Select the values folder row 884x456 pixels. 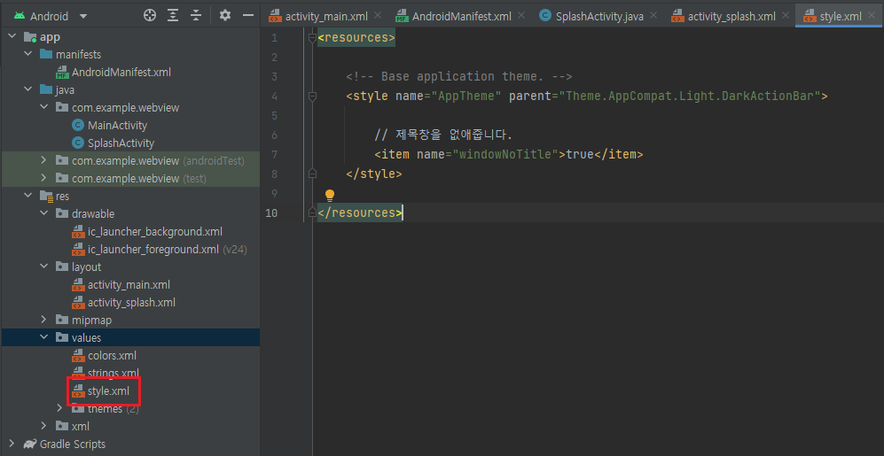point(130,337)
